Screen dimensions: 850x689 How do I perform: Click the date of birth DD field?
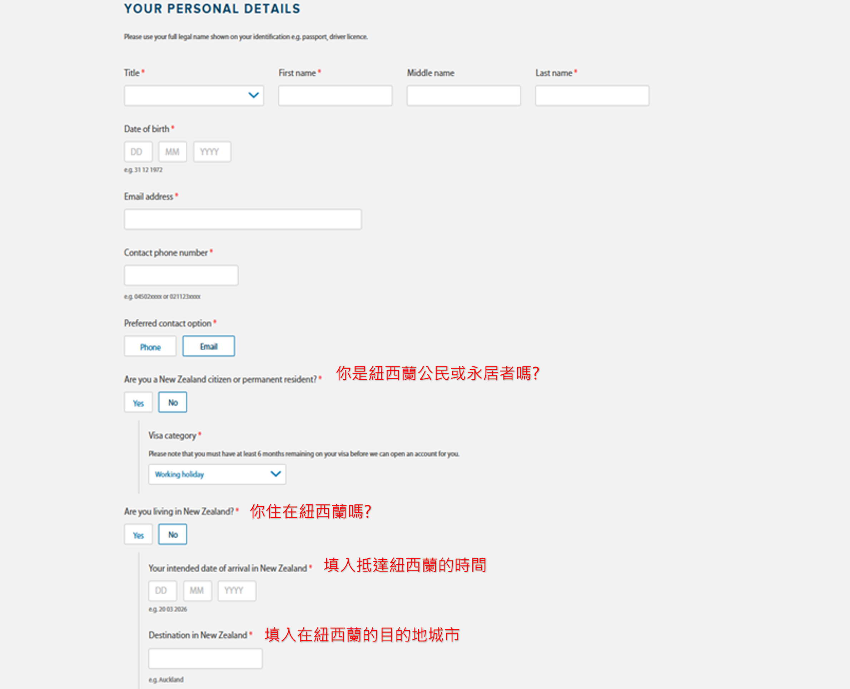138,152
